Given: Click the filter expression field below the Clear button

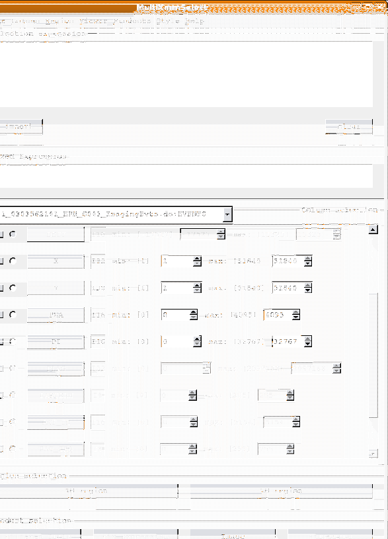Looking at the screenshot, I should coord(186,176).
